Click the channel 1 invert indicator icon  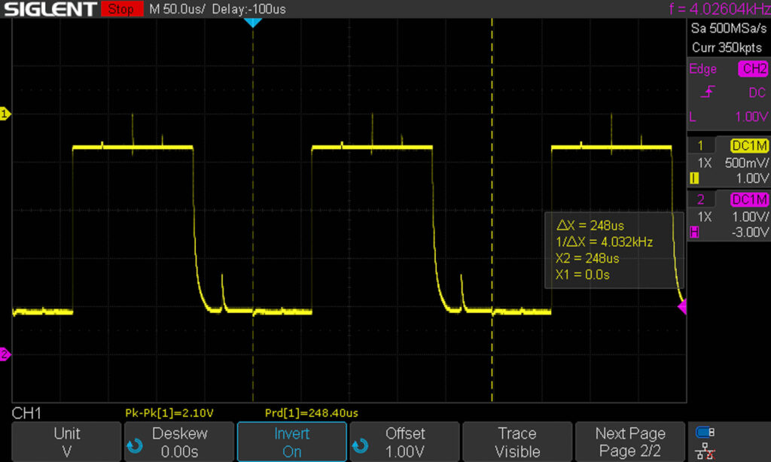pyautogui.click(x=694, y=178)
